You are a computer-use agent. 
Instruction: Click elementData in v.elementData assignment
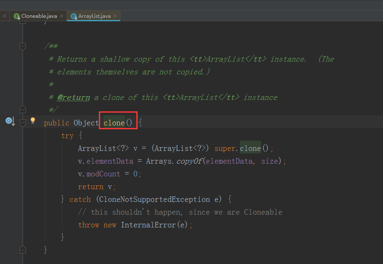pos(110,161)
